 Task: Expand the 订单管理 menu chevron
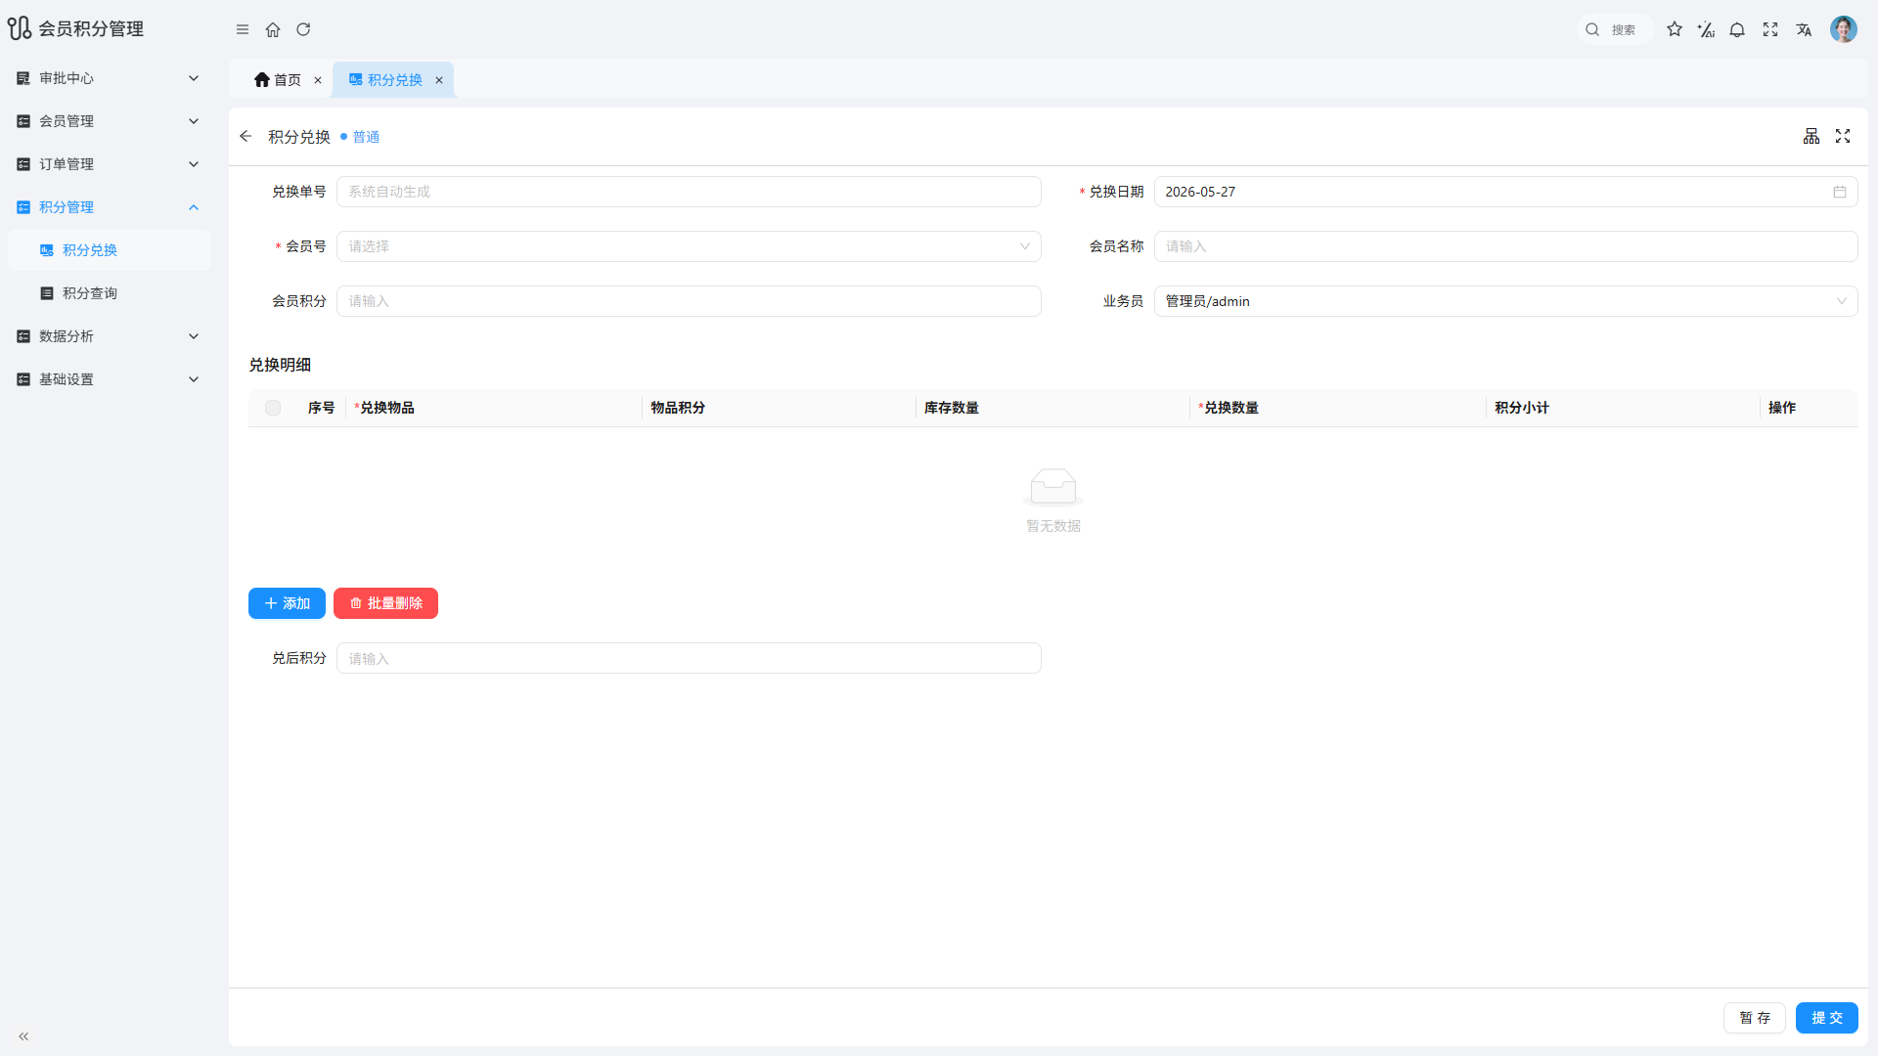(194, 164)
